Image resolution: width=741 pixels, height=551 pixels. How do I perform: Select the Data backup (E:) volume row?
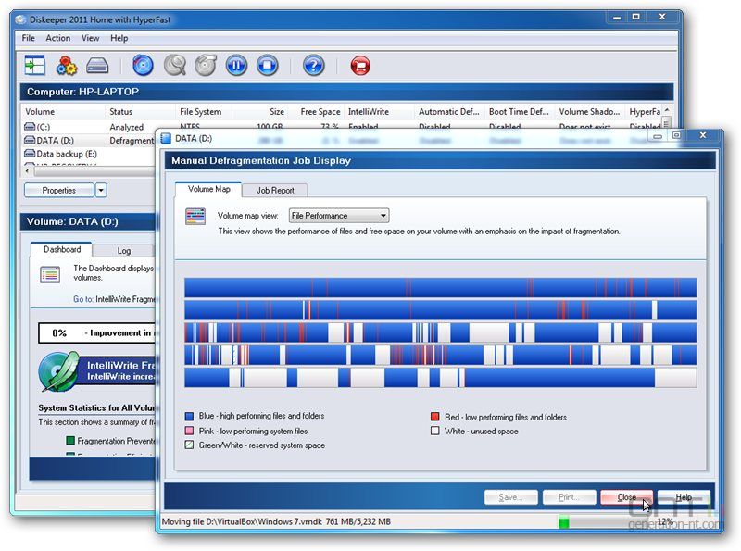90,154
